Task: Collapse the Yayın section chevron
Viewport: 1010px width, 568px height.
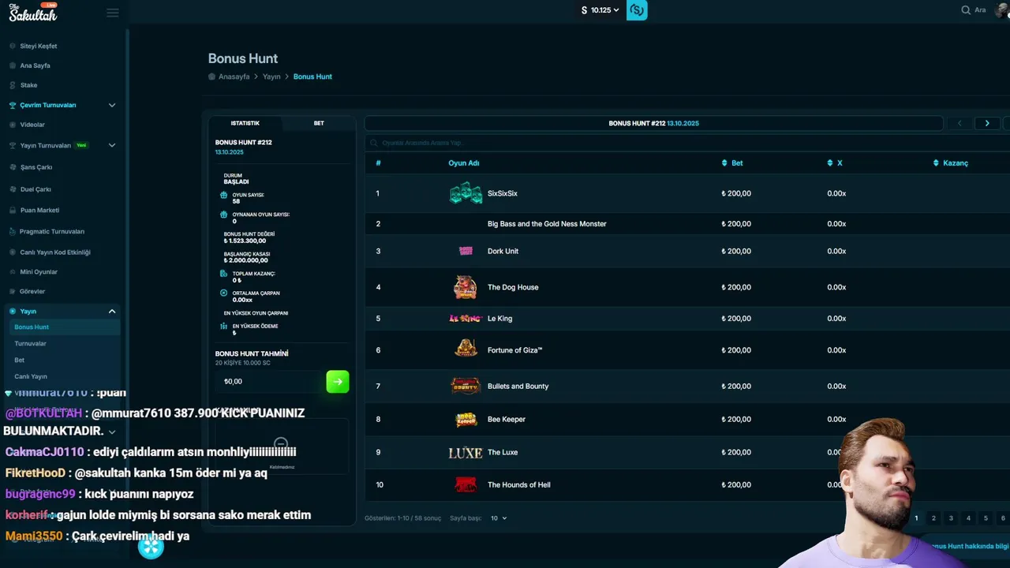Action: (112, 311)
